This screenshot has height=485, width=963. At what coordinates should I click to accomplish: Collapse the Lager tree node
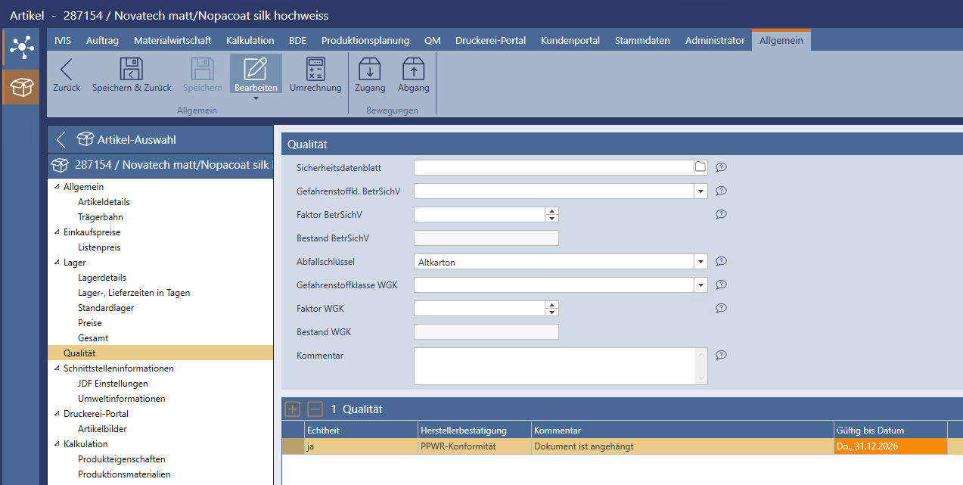[x=57, y=263]
